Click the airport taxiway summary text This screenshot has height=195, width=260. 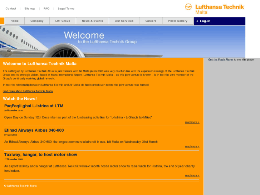click(x=99, y=168)
